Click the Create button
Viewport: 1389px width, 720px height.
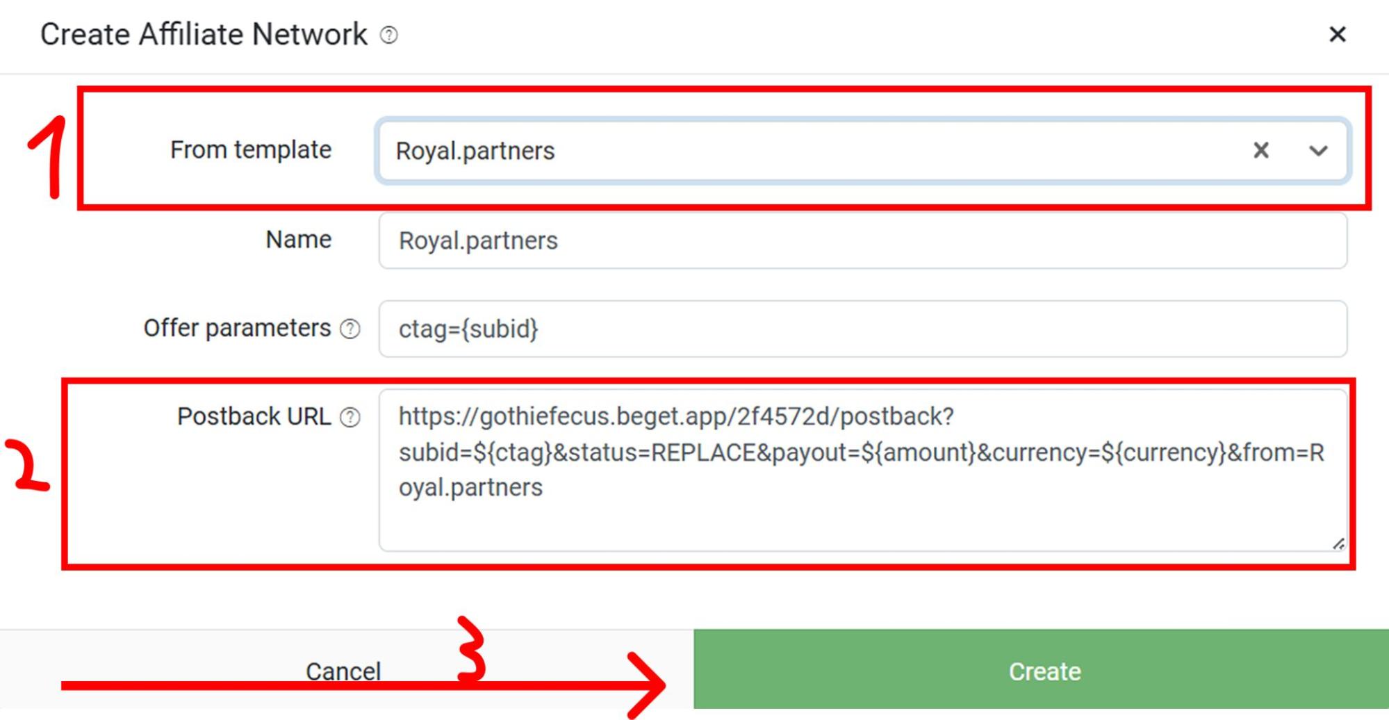pyautogui.click(x=1041, y=670)
